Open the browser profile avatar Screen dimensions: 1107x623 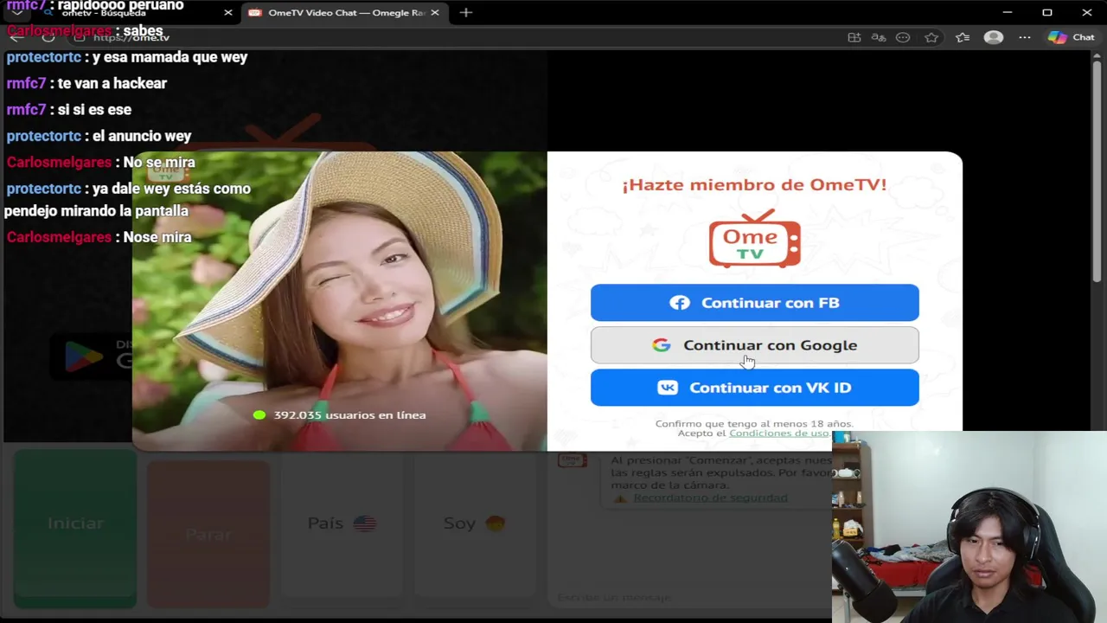994,37
